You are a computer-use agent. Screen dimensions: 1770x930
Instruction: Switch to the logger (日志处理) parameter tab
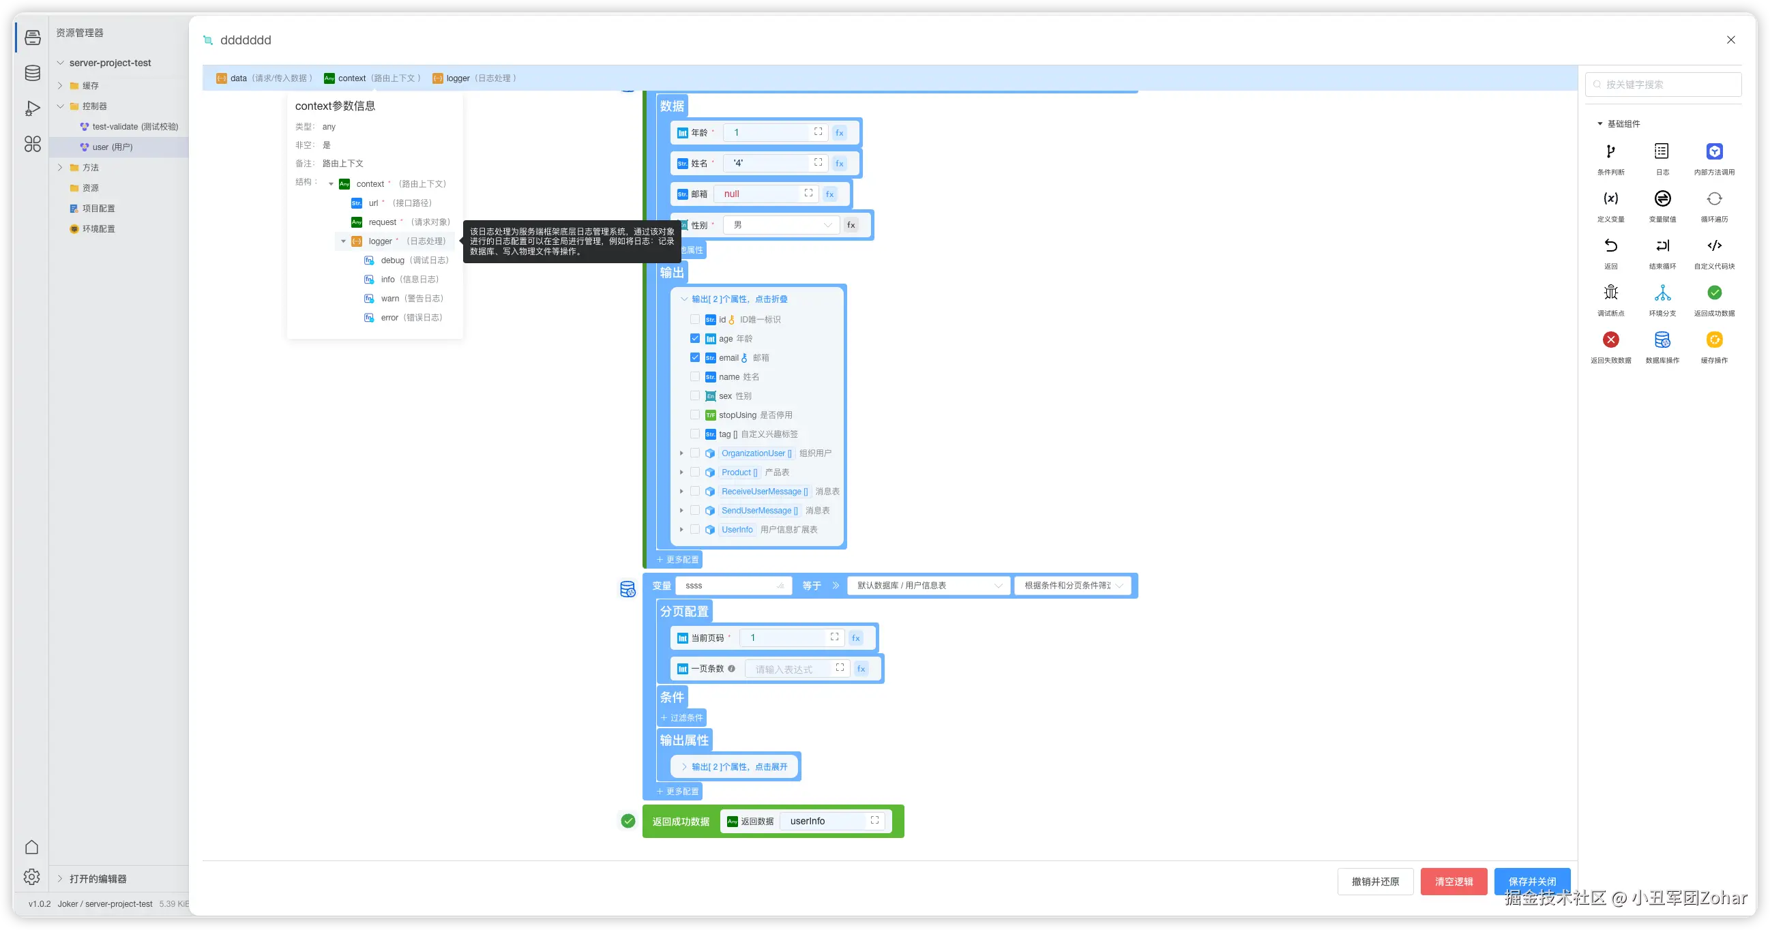474,78
